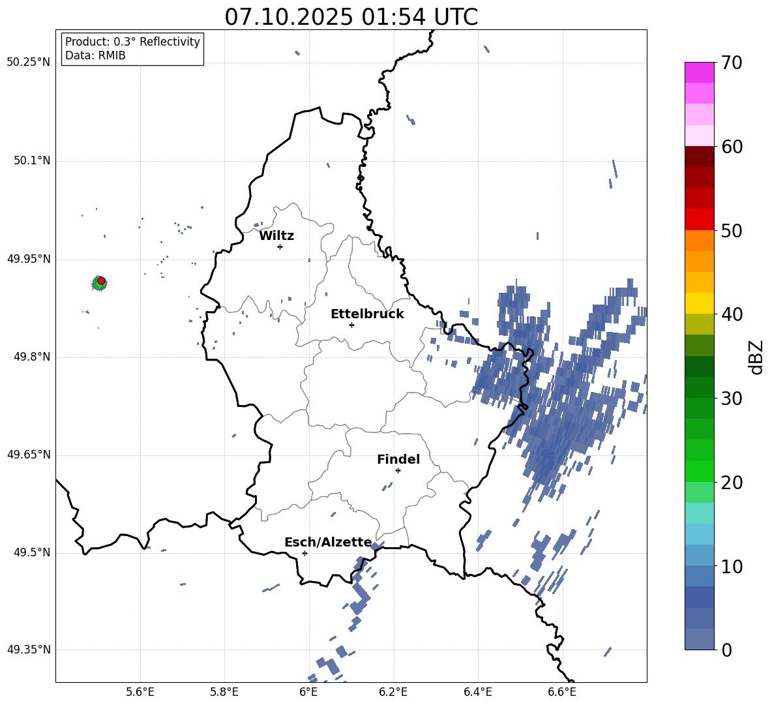Viewport: 772px width, 705px height.
Task: Click the Wiltz city label
Action: (x=276, y=236)
